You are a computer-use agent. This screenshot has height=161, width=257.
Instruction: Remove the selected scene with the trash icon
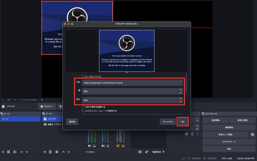coord(9,152)
